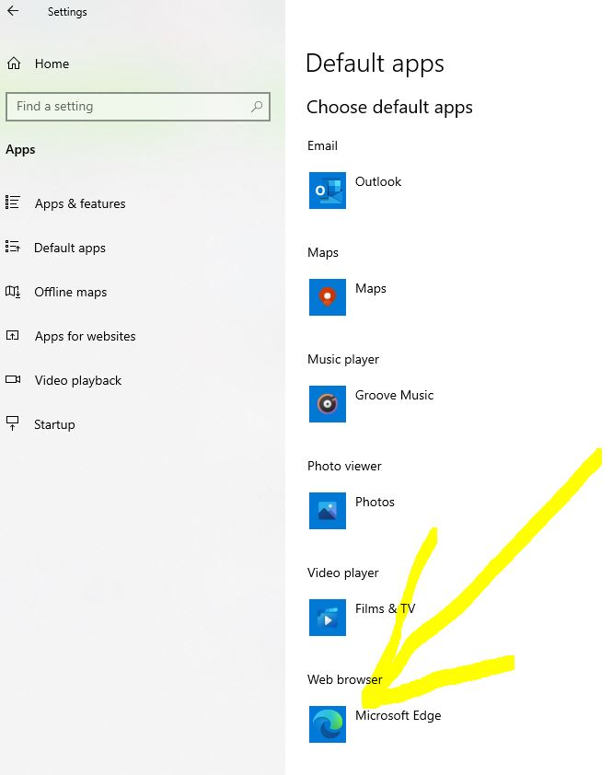The image size is (612, 775).
Task: Change default web browser from Microsoft Edge
Action: [398, 716]
